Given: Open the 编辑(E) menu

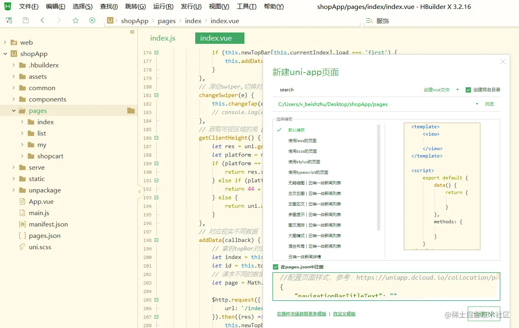Looking at the screenshot, I should tap(56, 6).
